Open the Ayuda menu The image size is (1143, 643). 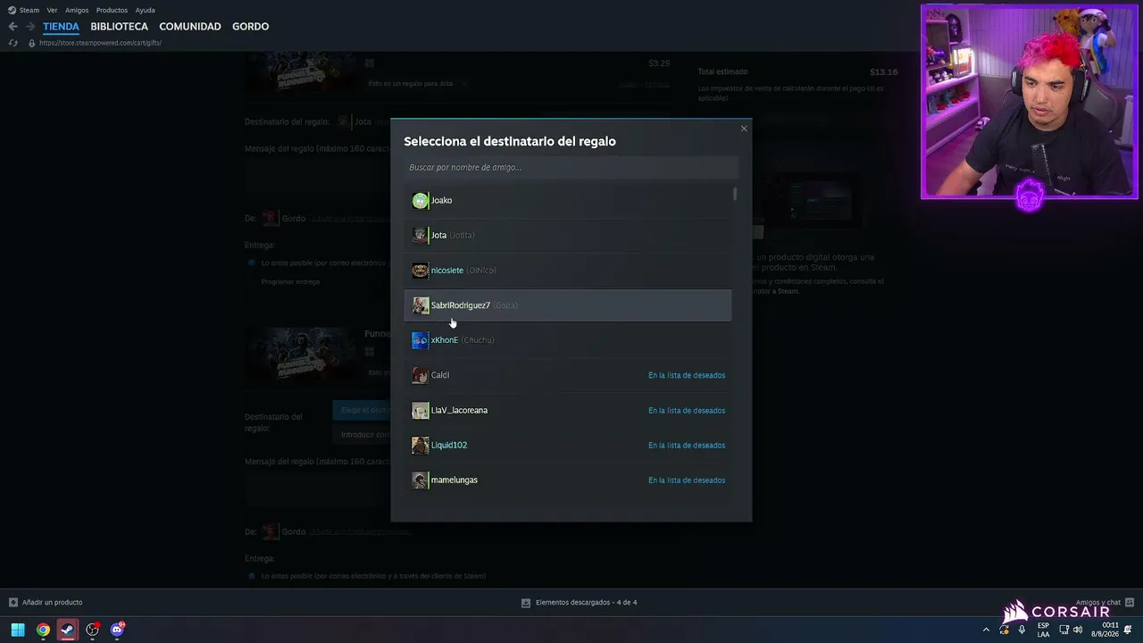[146, 10]
